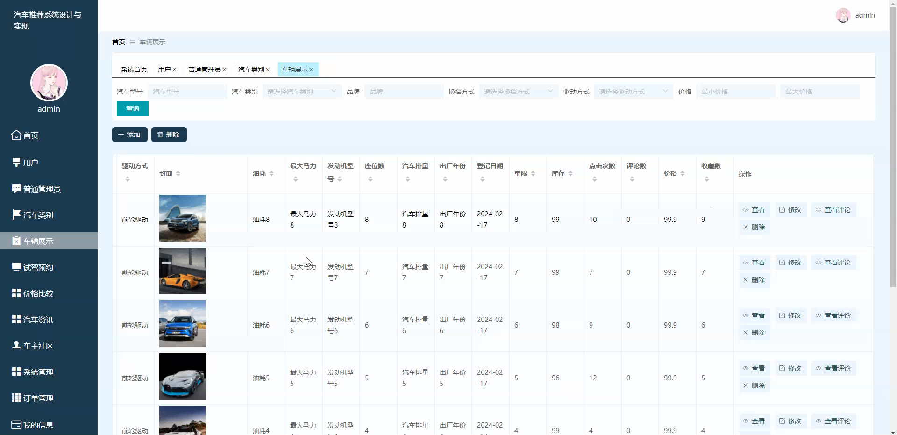
Task: Switch to the 普通管理员 tab
Action: (x=204, y=70)
